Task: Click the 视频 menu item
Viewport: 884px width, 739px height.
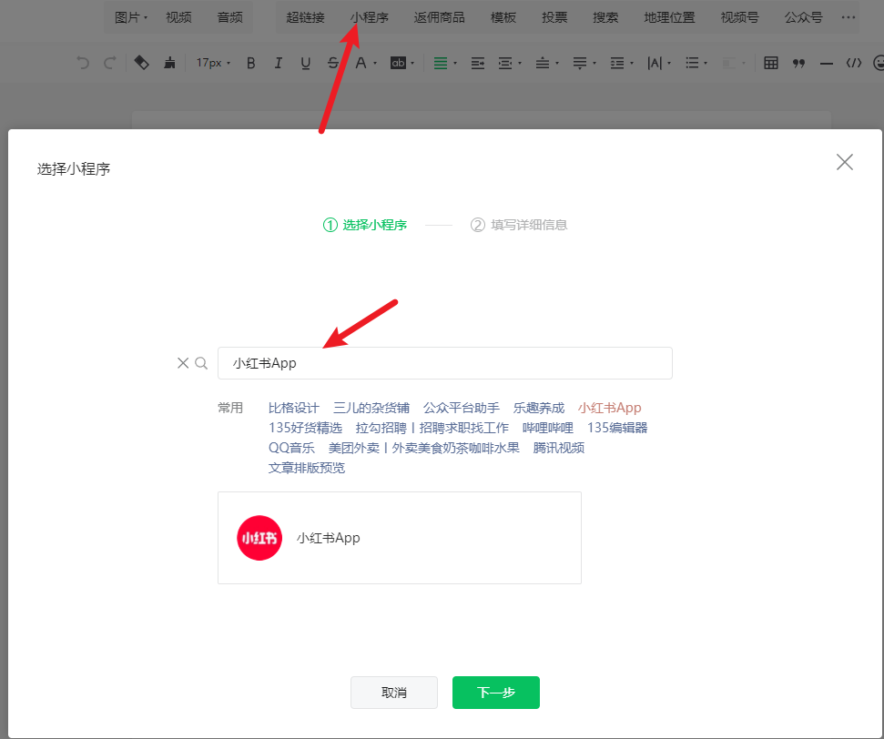Action: [178, 17]
